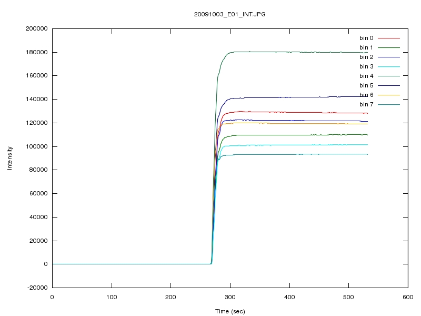Select the 'bin 0' legend label
Image resolution: width=421 pixels, height=316 pixels.
pos(366,38)
